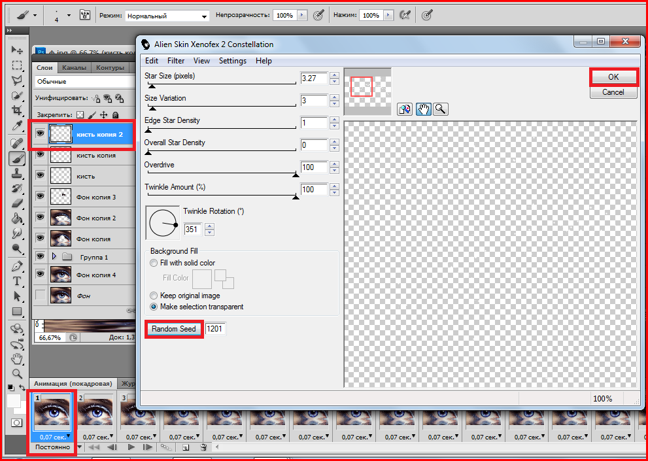Enable airbrush mode icon in options bar

pos(405,15)
